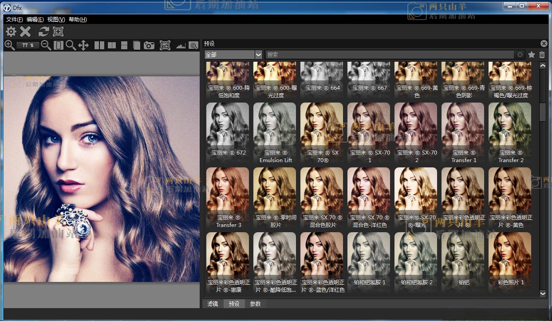The height and width of the screenshot is (321, 552).
Task: Open the 文件(F) menu
Action: 15,20
